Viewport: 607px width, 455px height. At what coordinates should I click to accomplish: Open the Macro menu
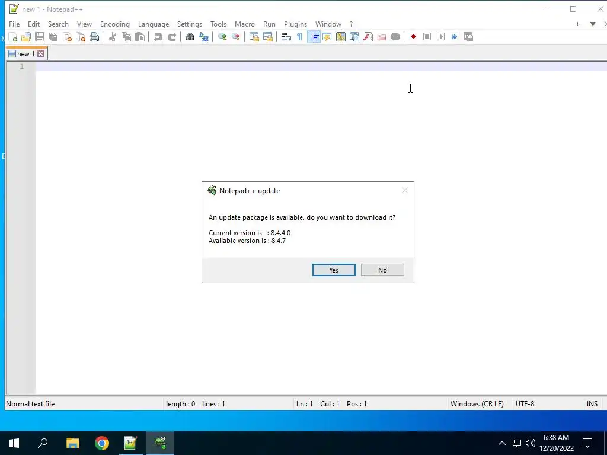(245, 24)
